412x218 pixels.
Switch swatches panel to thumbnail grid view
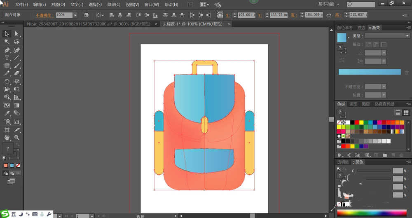pyautogui.click(x=406, y=113)
